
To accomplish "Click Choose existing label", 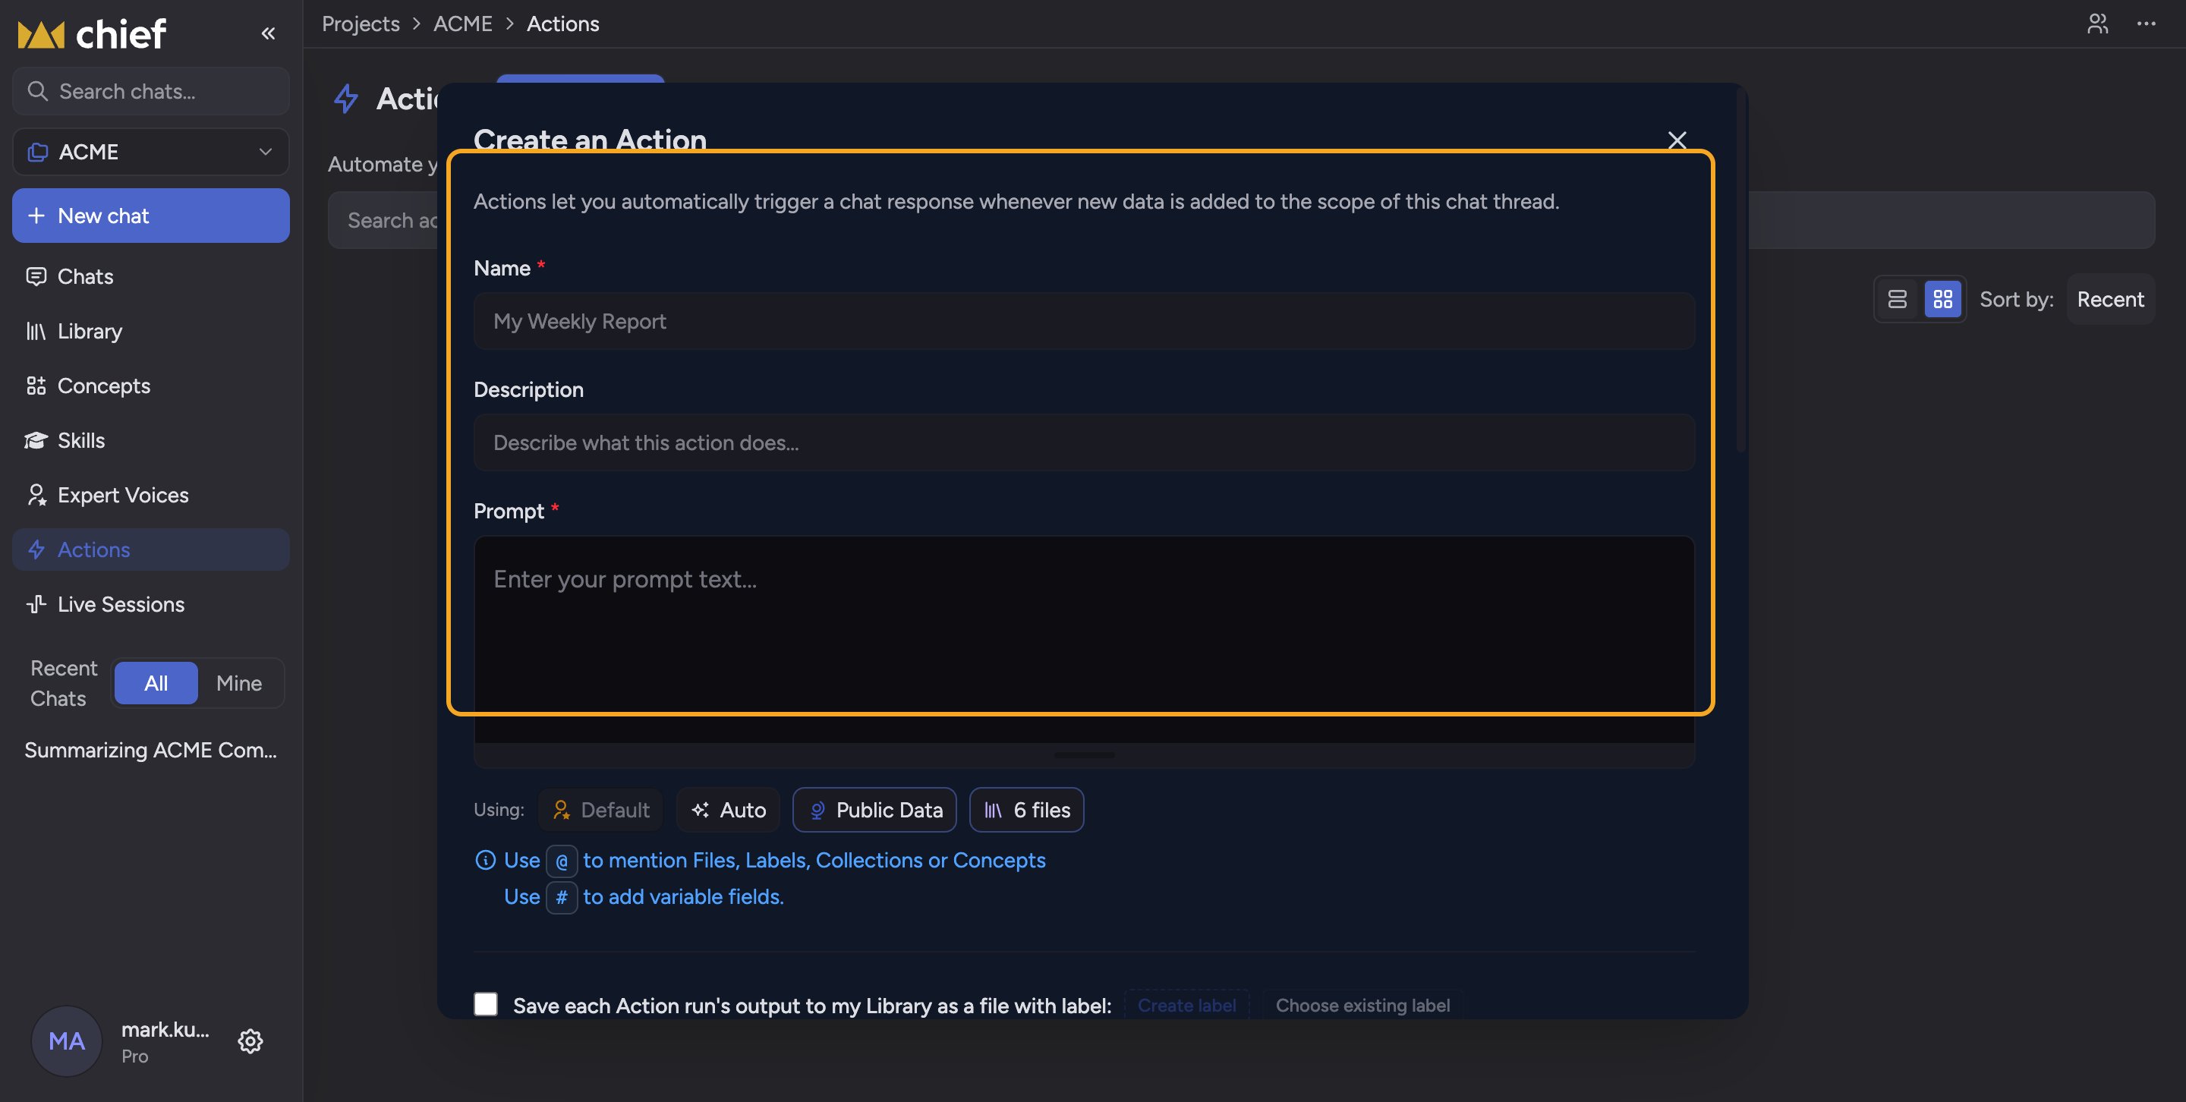I will click(x=1362, y=1006).
